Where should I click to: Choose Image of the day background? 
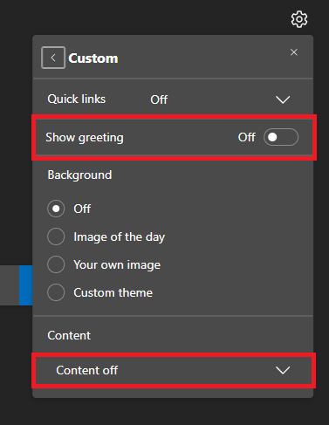(56, 236)
